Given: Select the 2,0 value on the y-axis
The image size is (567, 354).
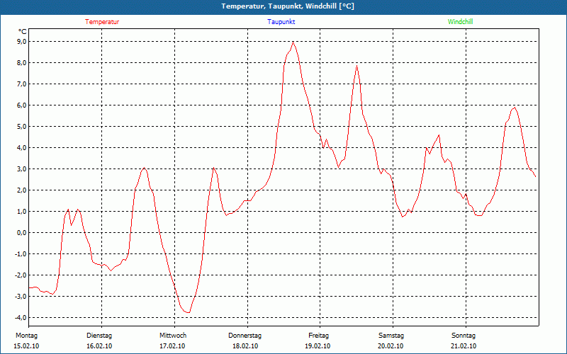Looking at the screenshot, I should (x=22, y=190).
